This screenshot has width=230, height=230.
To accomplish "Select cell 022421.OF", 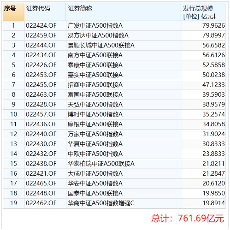I will (x=45, y=173).
